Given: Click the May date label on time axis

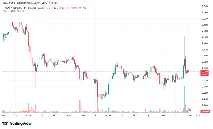Looking at the screenshot, I should [69, 115].
